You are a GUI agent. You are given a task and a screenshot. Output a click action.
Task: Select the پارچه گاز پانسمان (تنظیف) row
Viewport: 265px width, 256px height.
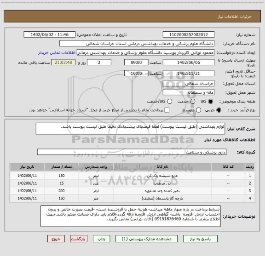tap(132, 198)
